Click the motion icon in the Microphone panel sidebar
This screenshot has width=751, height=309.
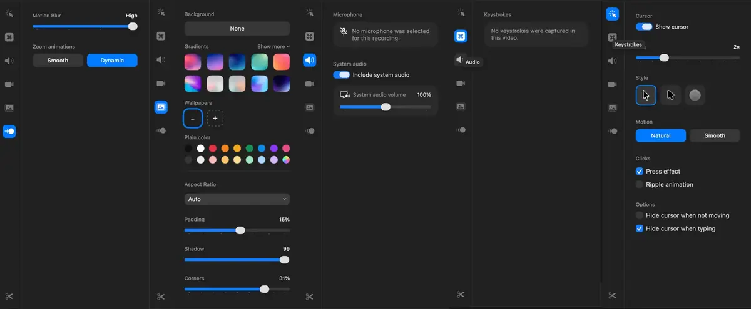point(310,130)
